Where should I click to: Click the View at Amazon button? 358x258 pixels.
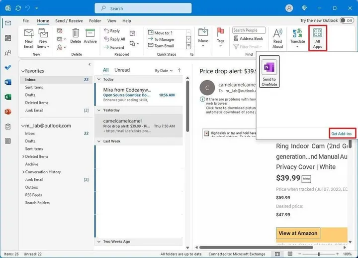[x=298, y=233]
